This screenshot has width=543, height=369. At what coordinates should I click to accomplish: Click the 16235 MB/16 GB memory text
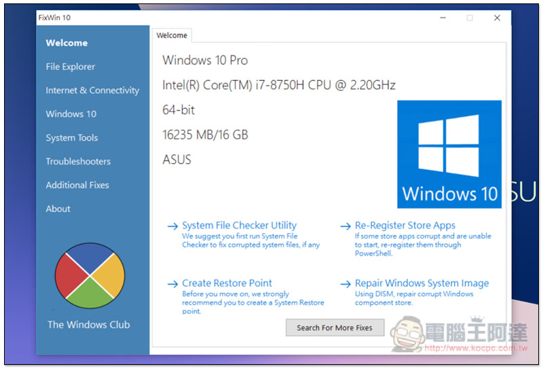206,135
